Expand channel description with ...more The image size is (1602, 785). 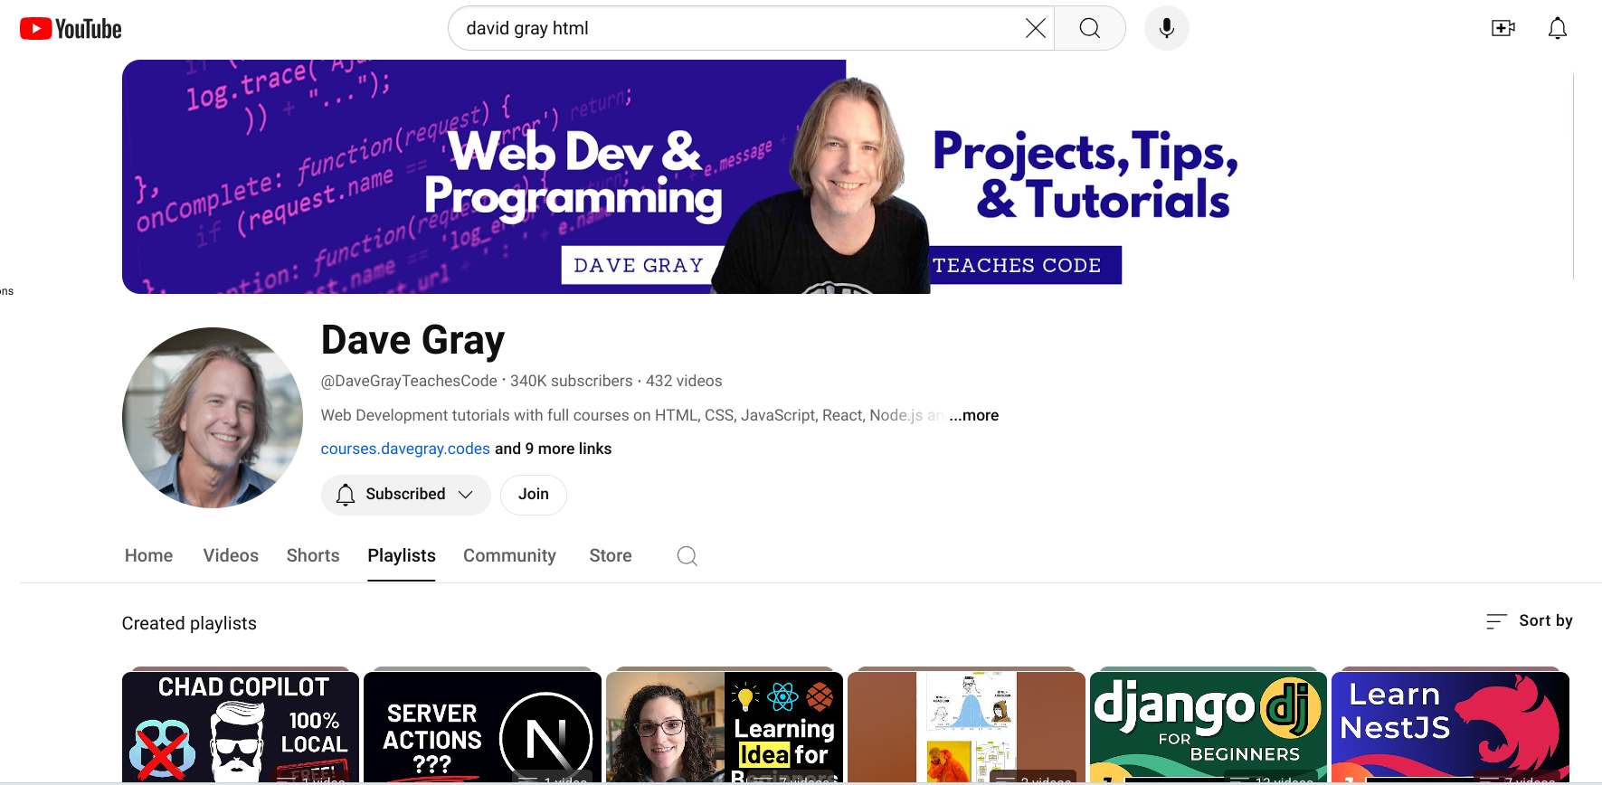click(974, 415)
